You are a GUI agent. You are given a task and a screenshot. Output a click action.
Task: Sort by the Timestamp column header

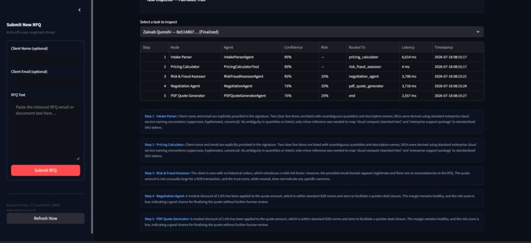(x=458, y=47)
